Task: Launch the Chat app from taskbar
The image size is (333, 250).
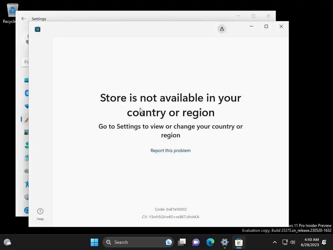Action: pos(196,242)
